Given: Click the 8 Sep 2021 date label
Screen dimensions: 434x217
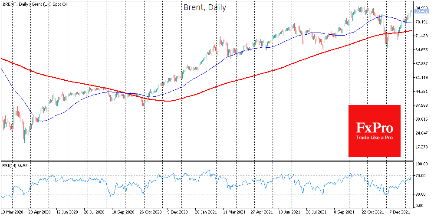Looking at the screenshot, I should [x=344, y=213].
